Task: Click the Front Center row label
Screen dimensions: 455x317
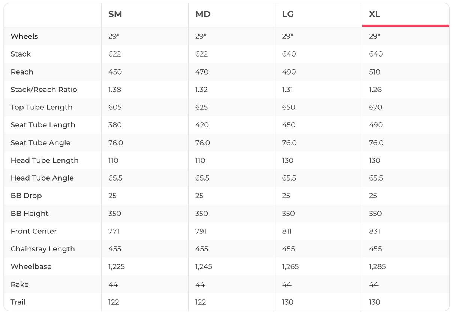Action: point(34,231)
